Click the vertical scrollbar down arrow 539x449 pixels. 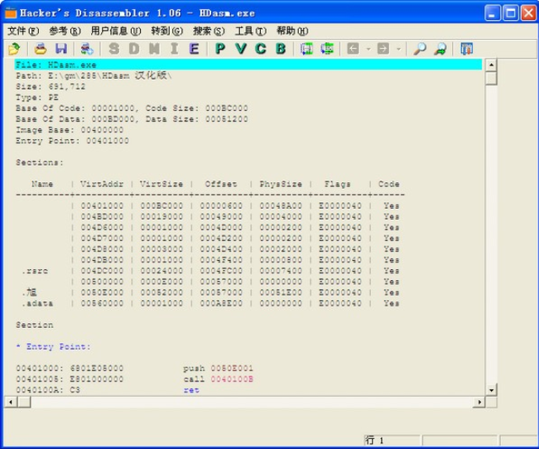[491, 389]
